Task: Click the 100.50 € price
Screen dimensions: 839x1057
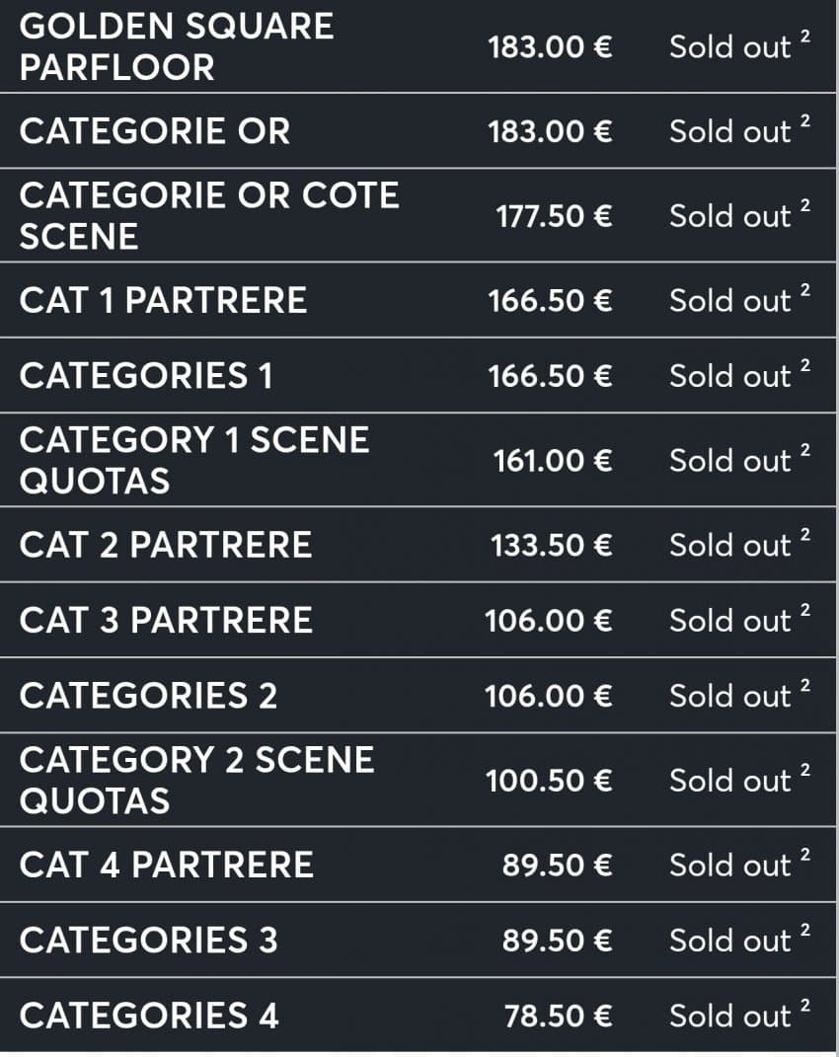Action: 548,781
